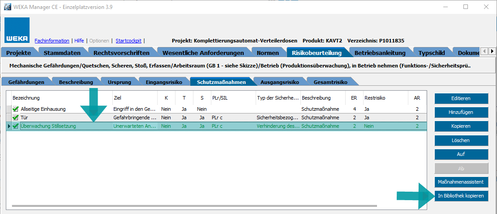Screen dimensions: 497x214
Task: Click the horizontal scrollbar under the table
Action: [x=215, y=206]
